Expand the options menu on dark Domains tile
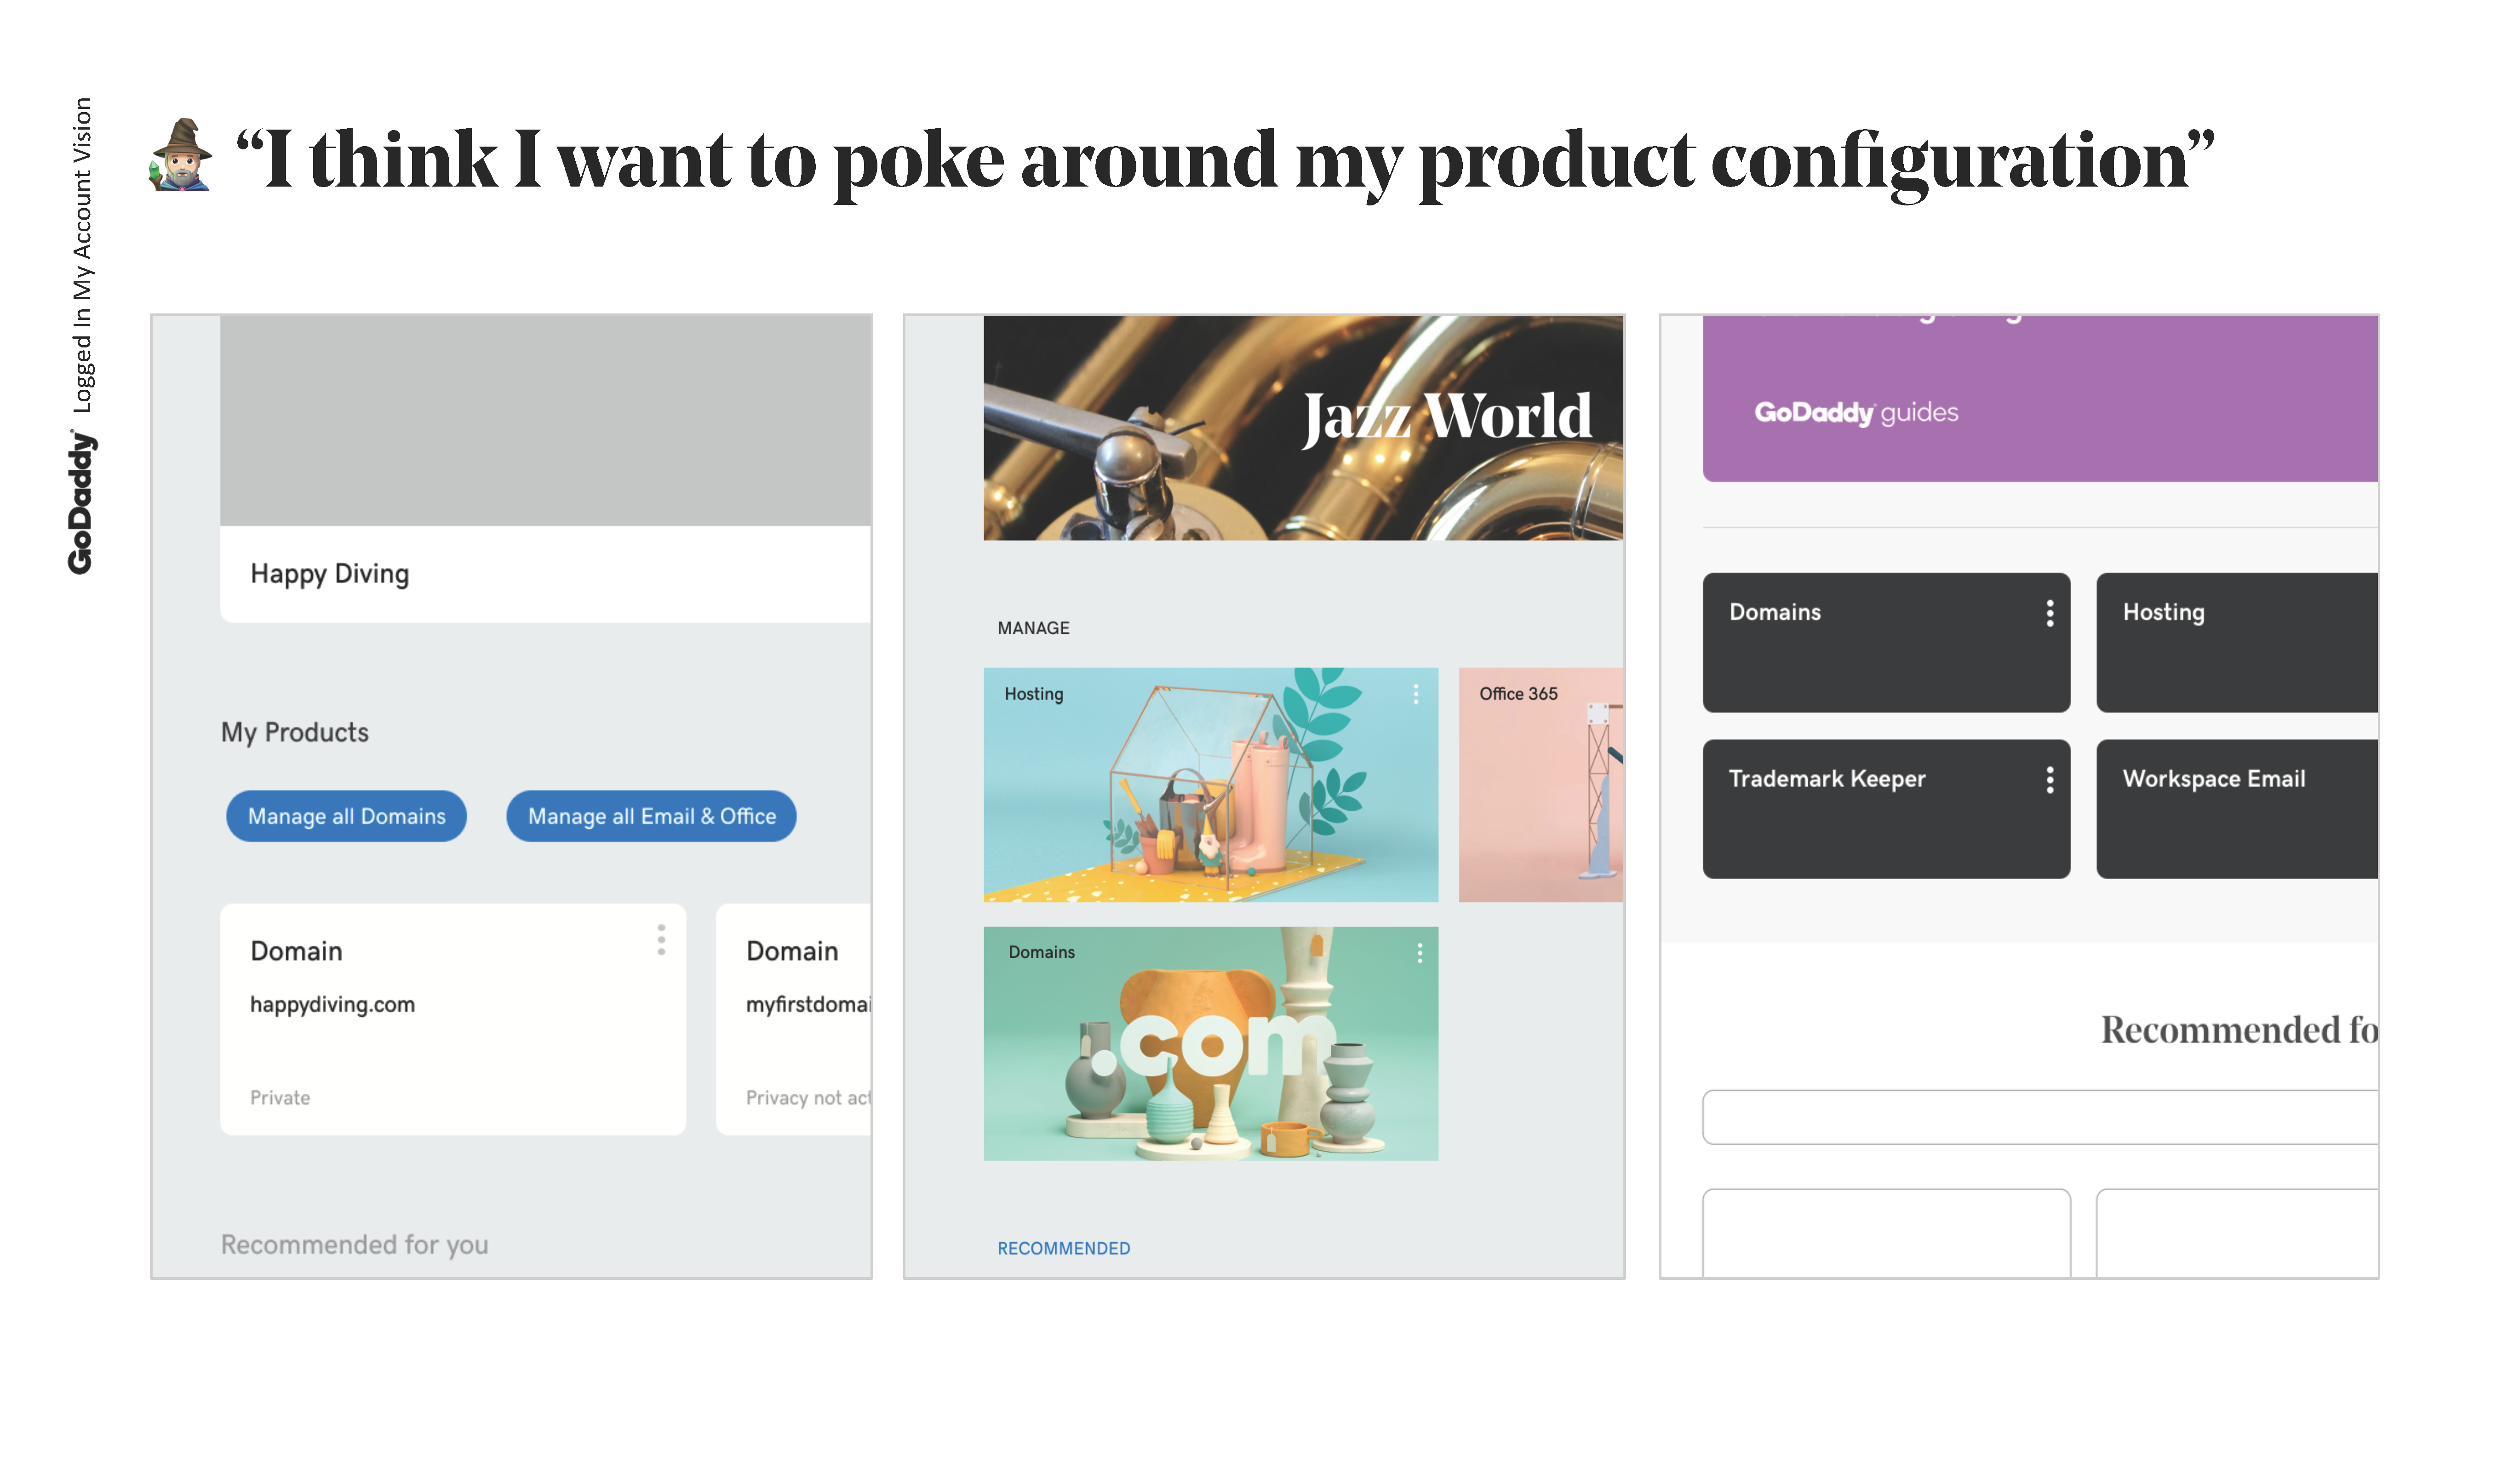 click(x=2049, y=613)
